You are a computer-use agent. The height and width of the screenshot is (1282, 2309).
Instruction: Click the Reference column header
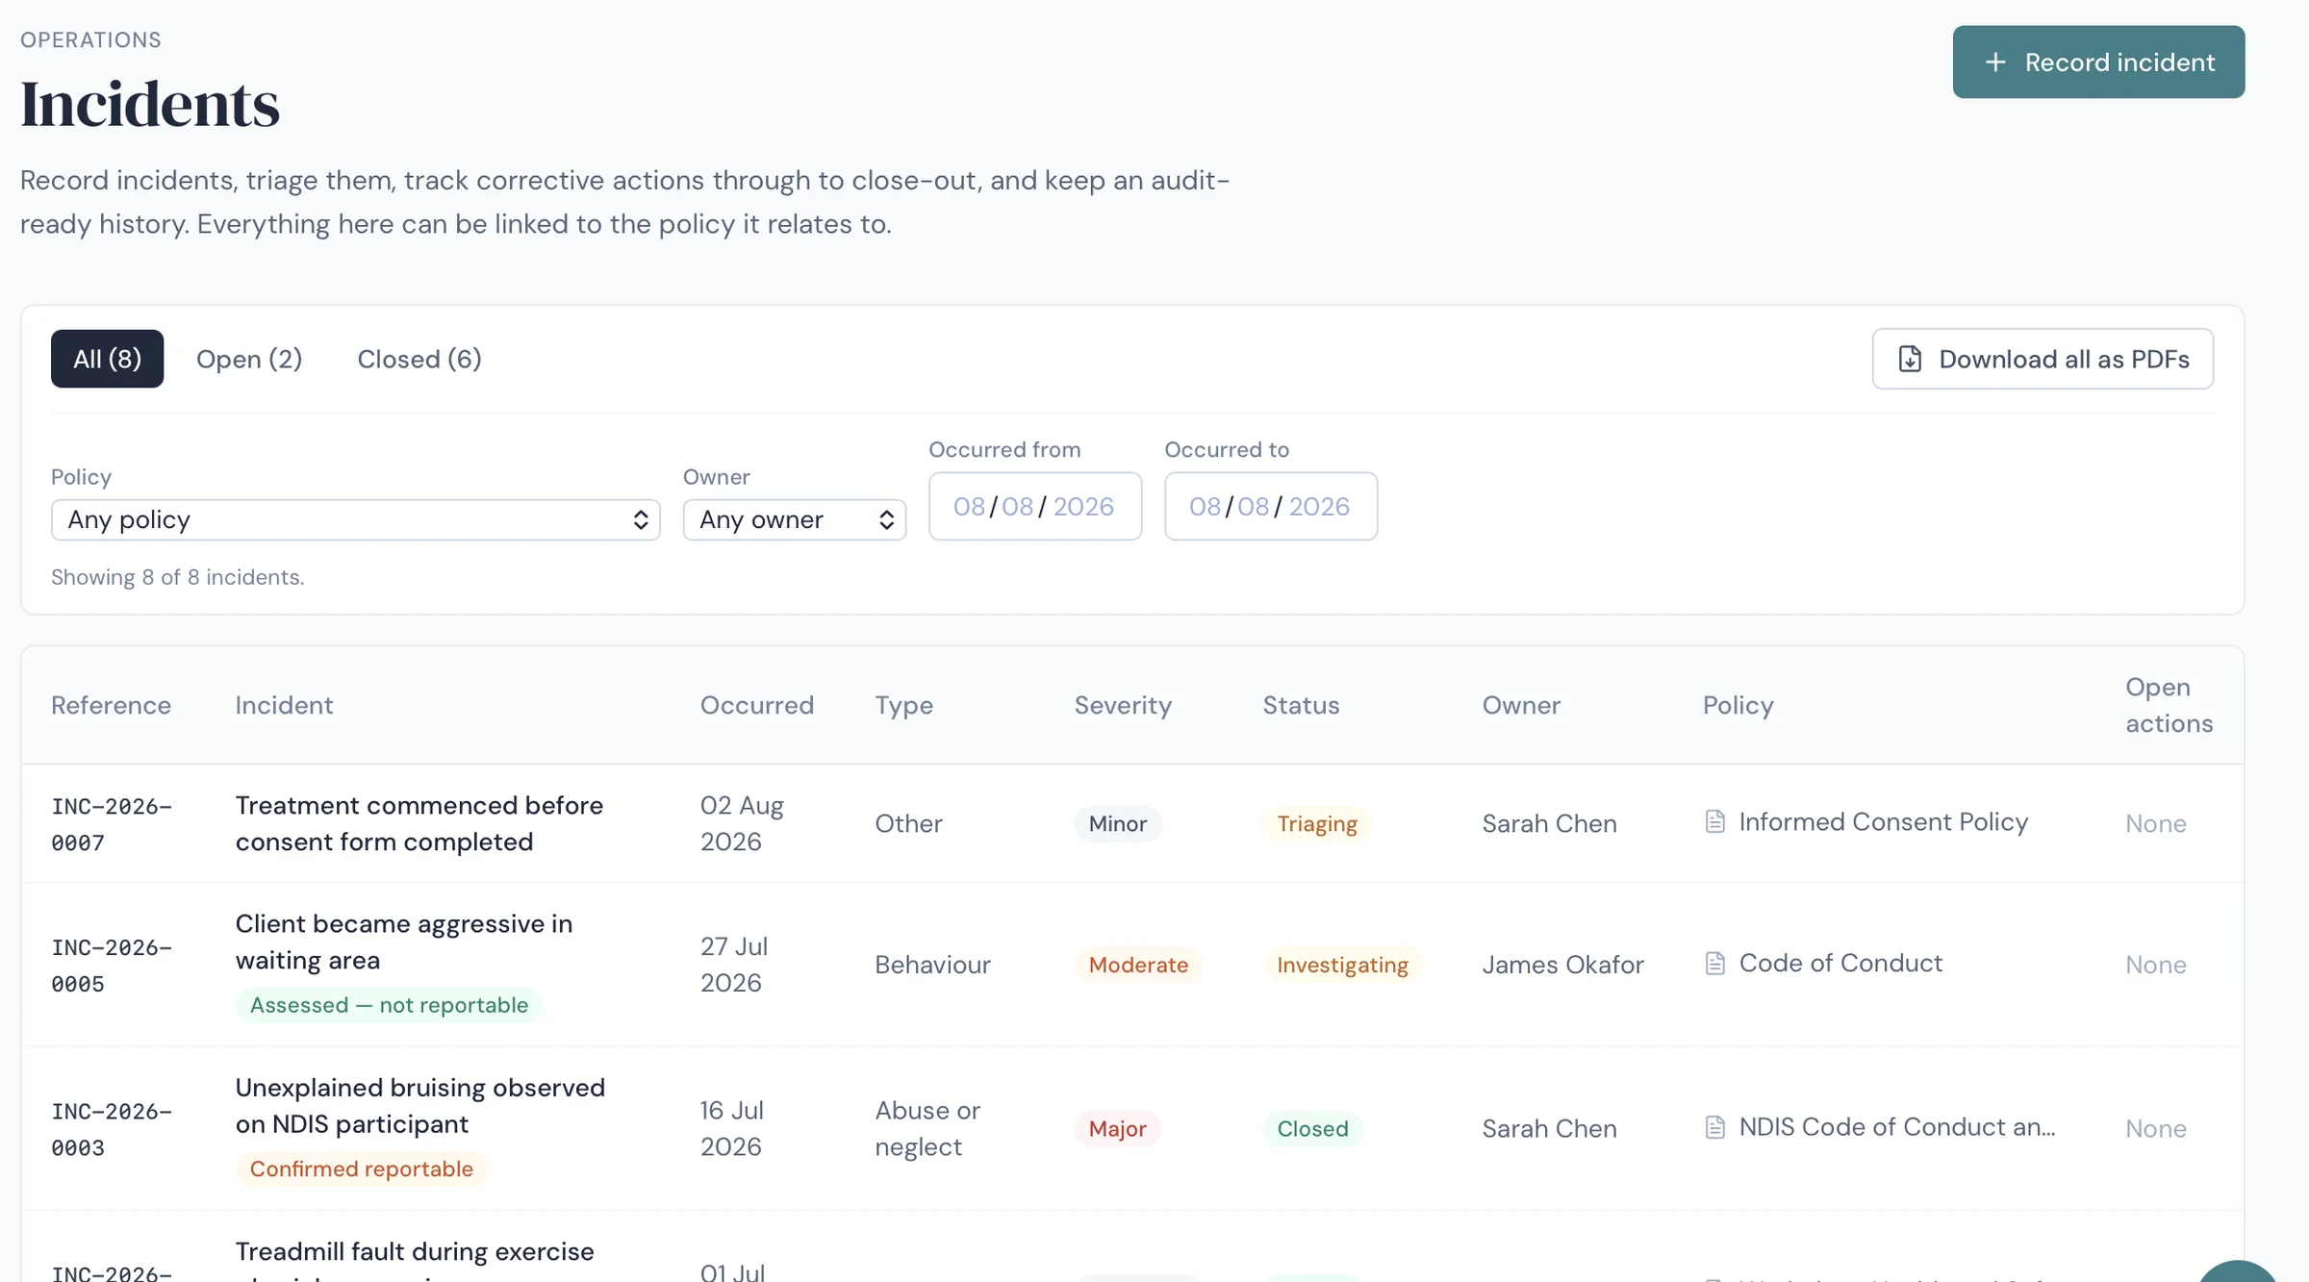tap(111, 705)
